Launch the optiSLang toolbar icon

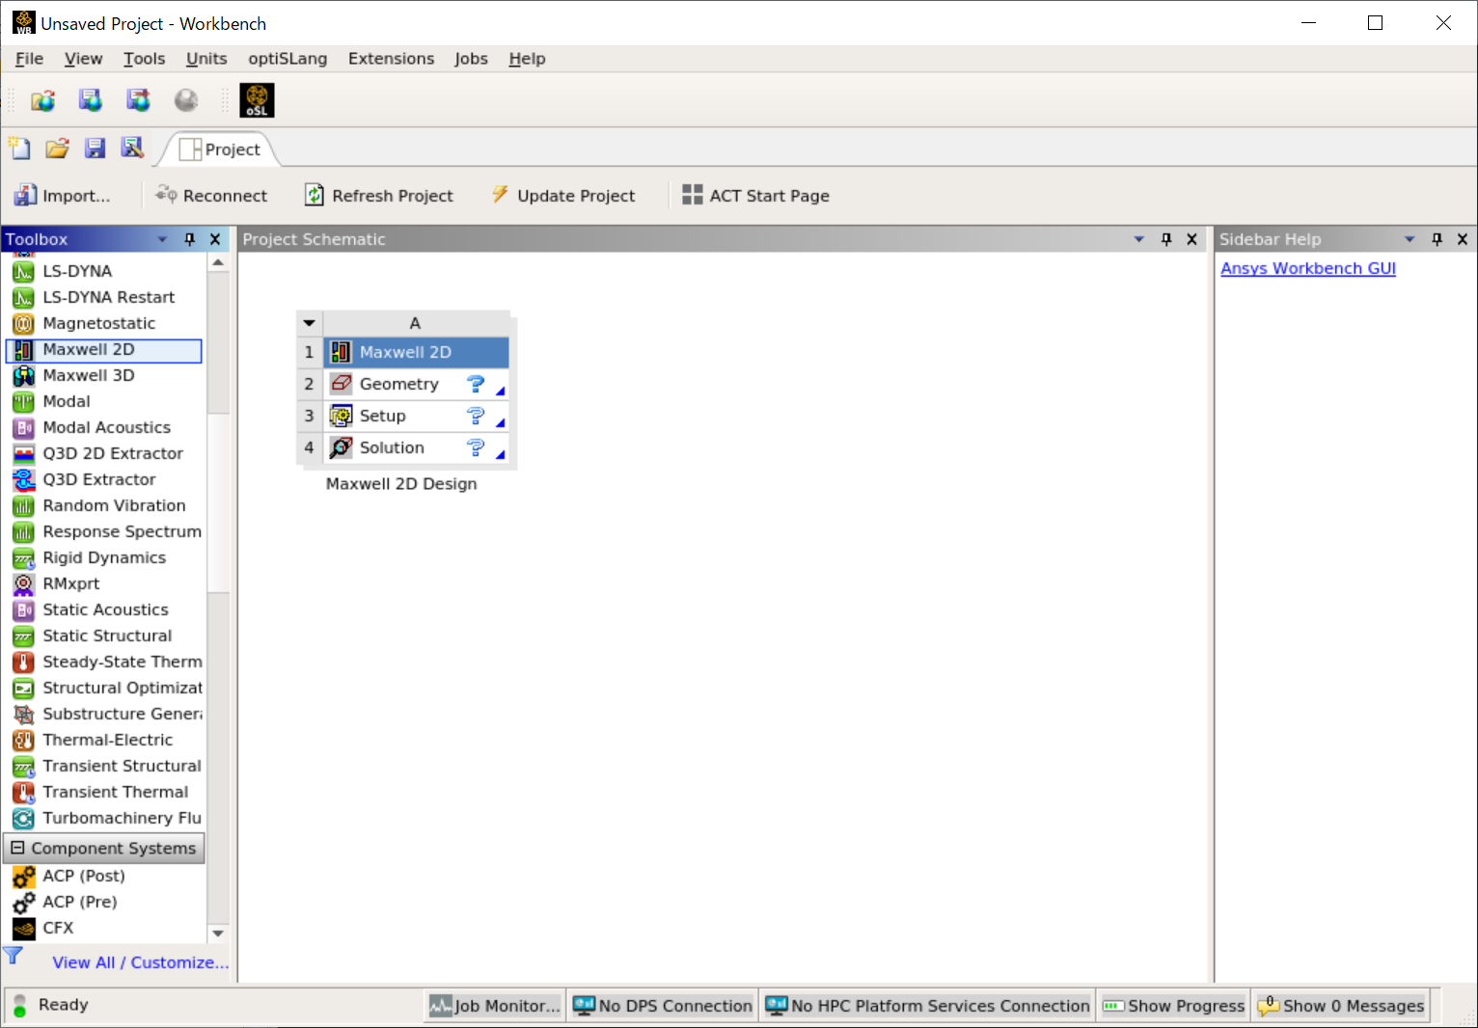pyautogui.click(x=257, y=99)
